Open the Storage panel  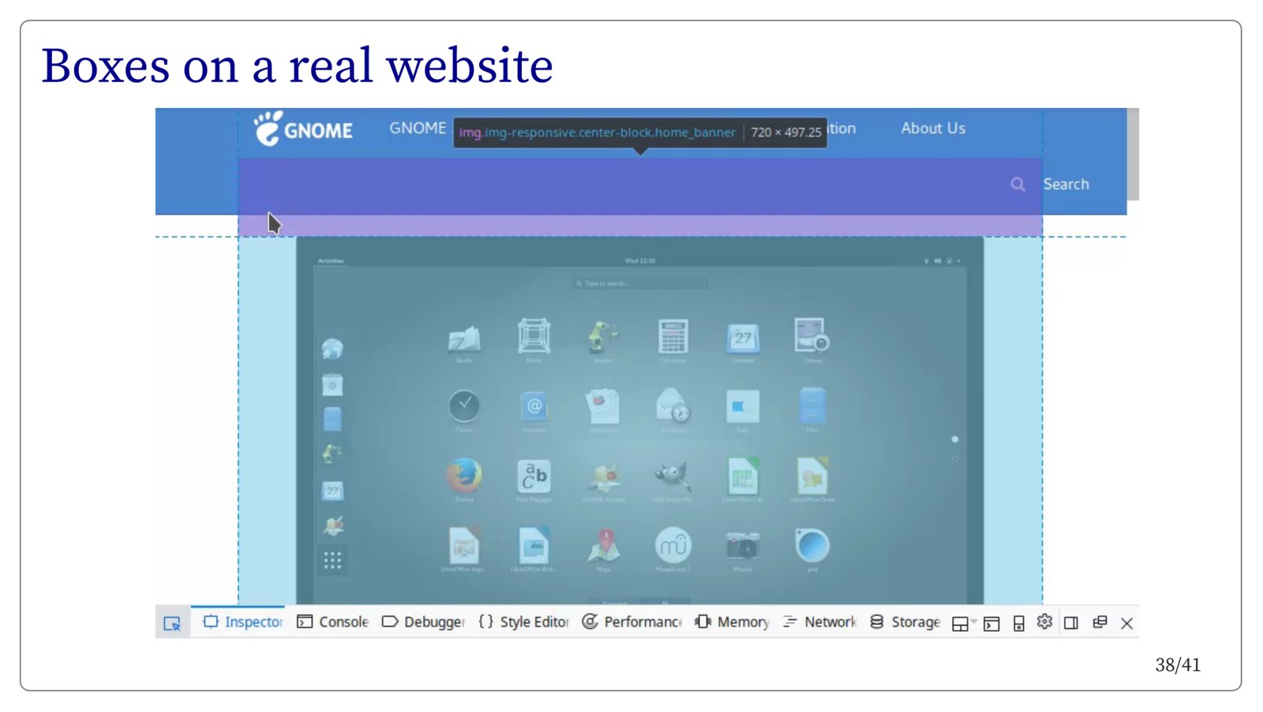pyautogui.click(x=905, y=622)
